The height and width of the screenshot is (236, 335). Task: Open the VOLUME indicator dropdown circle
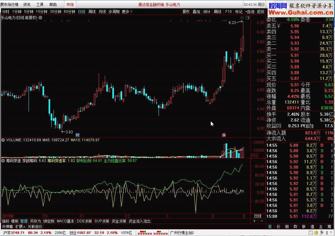pos(3,140)
